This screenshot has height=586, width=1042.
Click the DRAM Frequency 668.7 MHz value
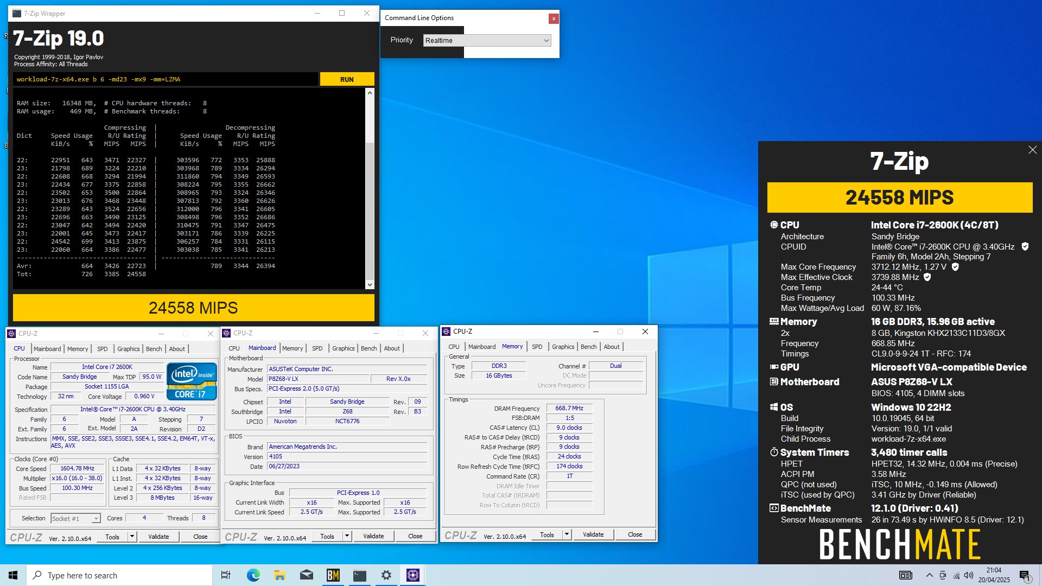[569, 409]
